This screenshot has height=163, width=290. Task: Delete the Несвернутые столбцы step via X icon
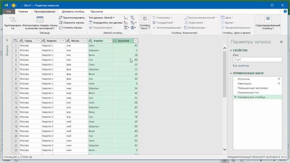(235, 97)
